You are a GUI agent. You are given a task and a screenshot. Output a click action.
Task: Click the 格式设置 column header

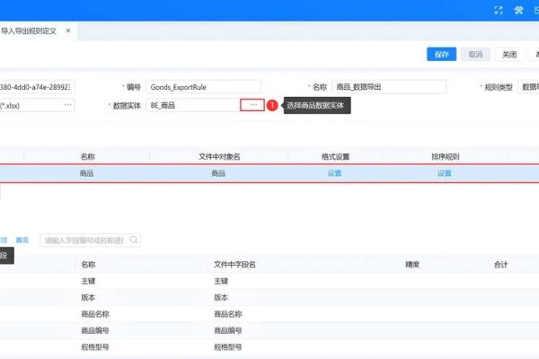[x=335, y=157]
